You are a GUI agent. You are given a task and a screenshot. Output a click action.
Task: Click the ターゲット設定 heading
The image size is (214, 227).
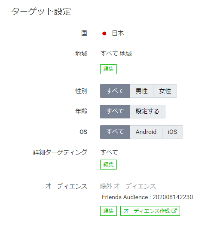41,11
